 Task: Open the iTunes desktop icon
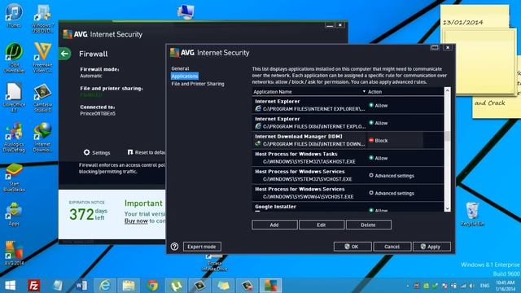14,15
